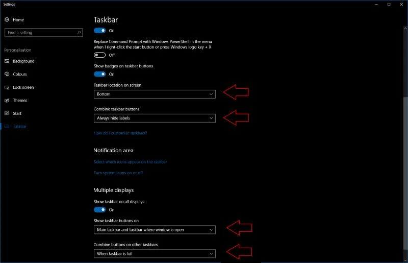Open Select which icons appear on taskbar
Screen dimensions: 408x263
click(130, 162)
